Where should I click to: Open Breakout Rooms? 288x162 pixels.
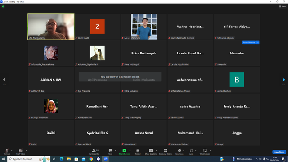pyautogui.click(x=166, y=152)
